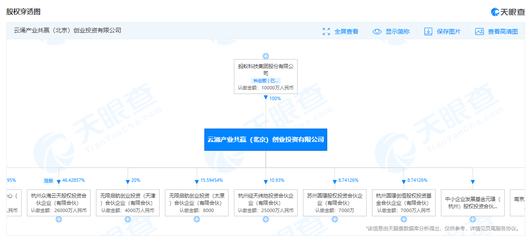Screen dimensions: 532x241
Task: Expand children under 杭州众海云天股权投资合伙企业
Action: 59,219
